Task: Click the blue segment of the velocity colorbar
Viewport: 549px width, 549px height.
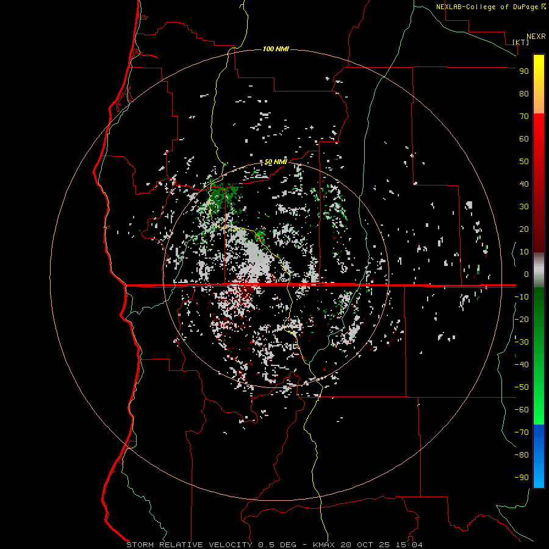Action: click(x=539, y=456)
